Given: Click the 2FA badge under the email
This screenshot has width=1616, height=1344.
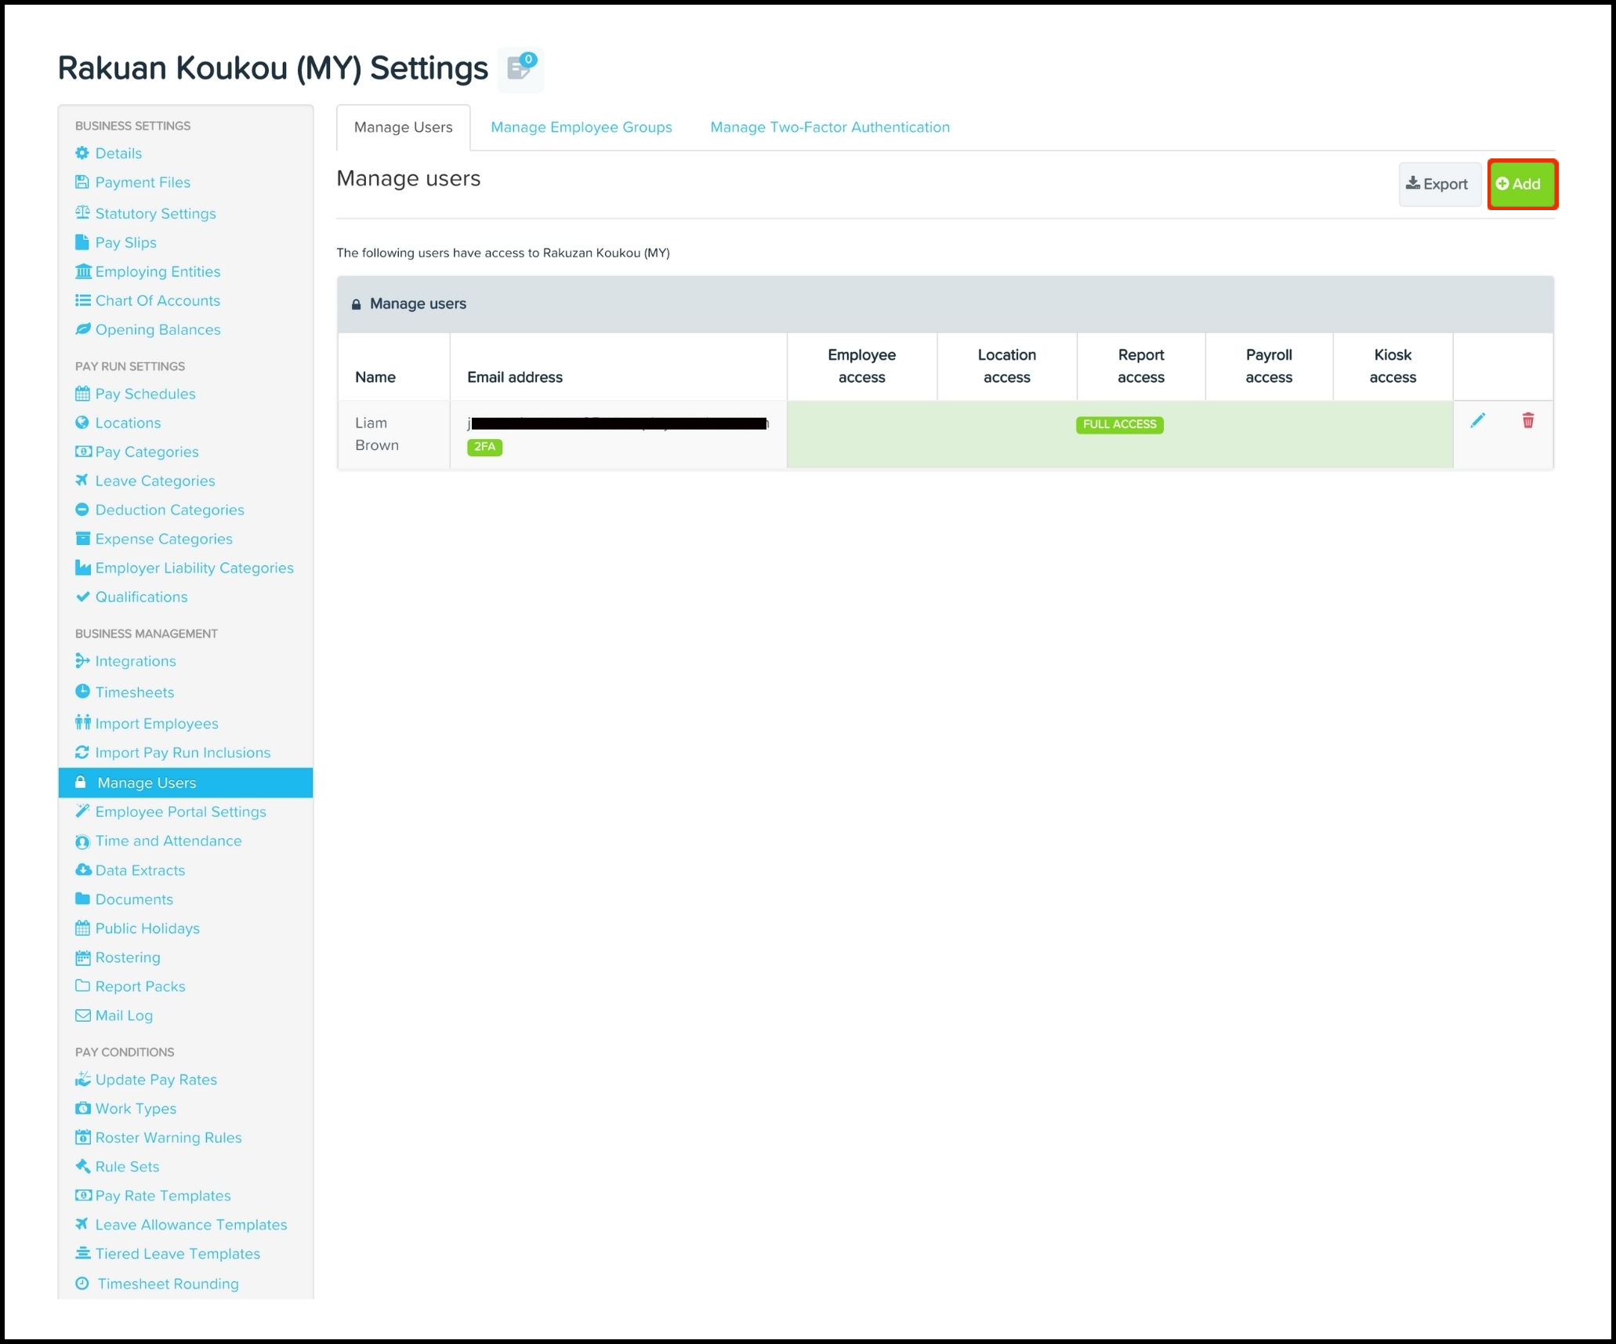Looking at the screenshot, I should (x=484, y=447).
